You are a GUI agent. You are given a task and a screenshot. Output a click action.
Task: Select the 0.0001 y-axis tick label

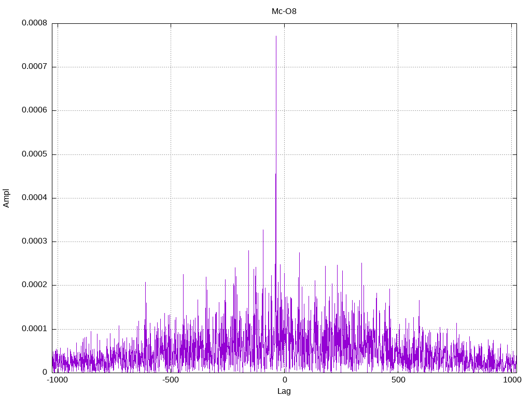34,329
